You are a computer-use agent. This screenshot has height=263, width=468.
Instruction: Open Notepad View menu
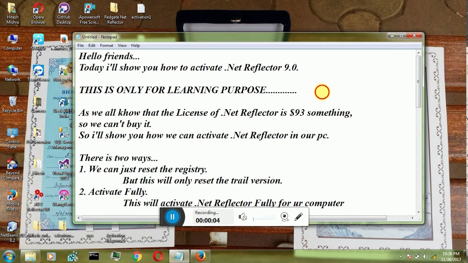(x=122, y=46)
